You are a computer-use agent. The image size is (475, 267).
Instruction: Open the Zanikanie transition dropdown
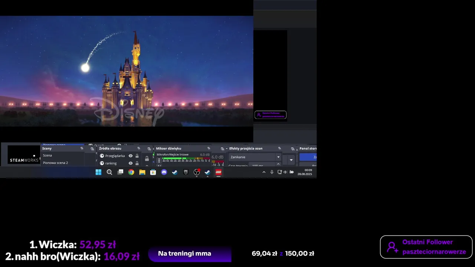255,157
